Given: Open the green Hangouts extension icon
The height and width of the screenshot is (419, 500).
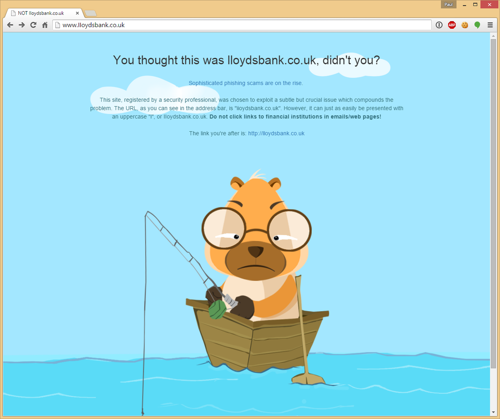Looking at the screenshot, I should coord(477,25).
